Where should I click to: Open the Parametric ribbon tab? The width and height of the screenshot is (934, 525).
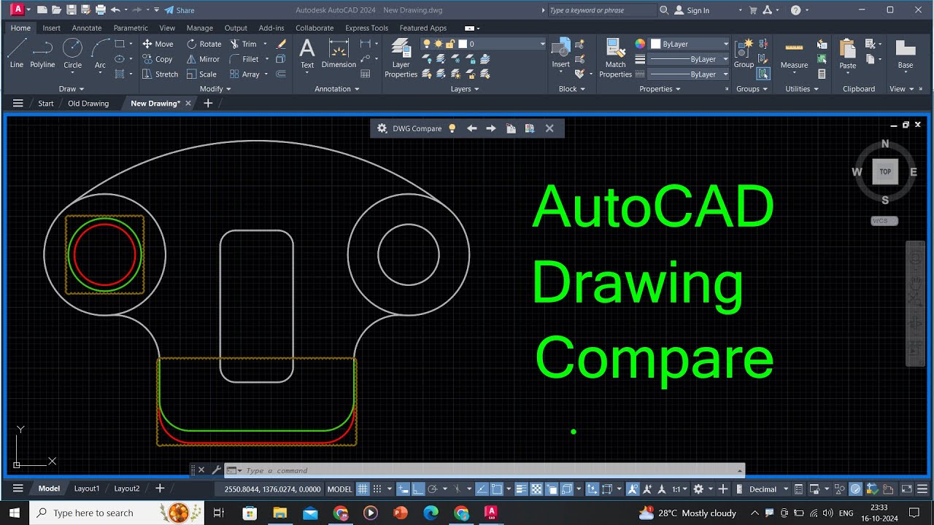click(131, 28)
